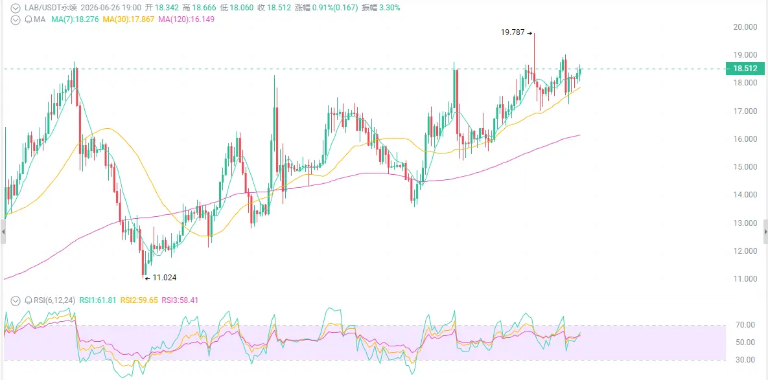
Task: Click the 12.000 price axis label
Action: [x=745, y=251]
